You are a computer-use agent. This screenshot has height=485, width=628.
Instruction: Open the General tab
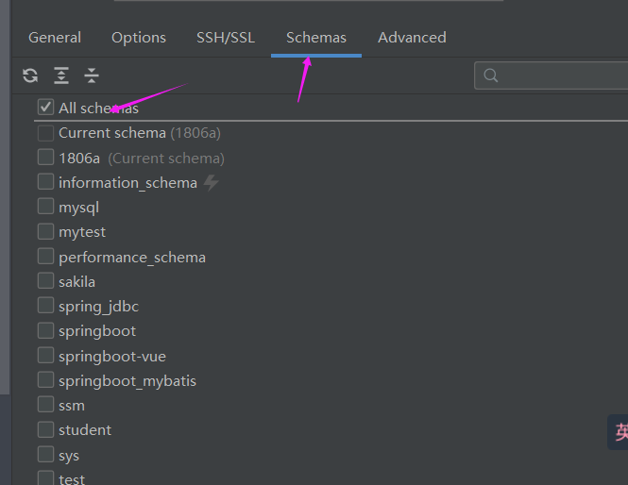[x=55, y=38]
